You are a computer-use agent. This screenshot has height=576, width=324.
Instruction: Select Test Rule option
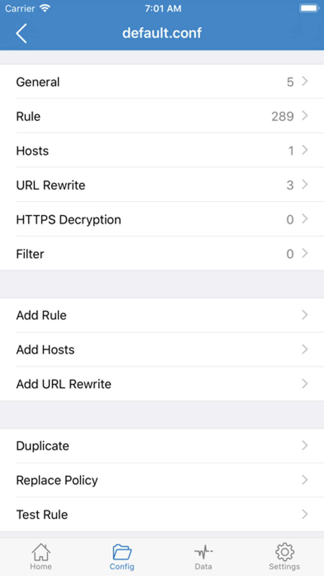coord(162,514)
